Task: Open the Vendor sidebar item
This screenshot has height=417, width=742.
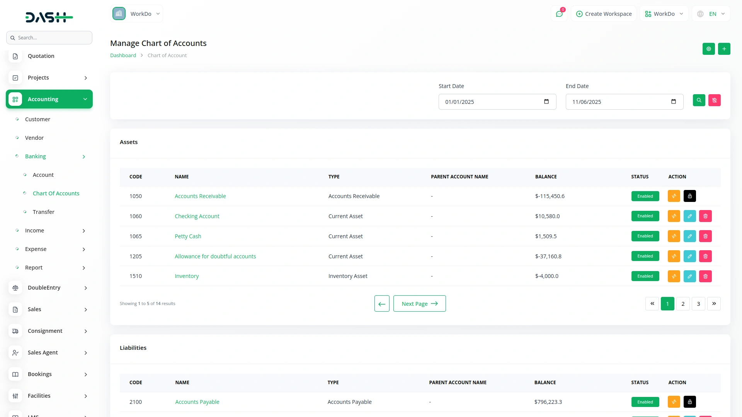Action: (x=34, y=138)
